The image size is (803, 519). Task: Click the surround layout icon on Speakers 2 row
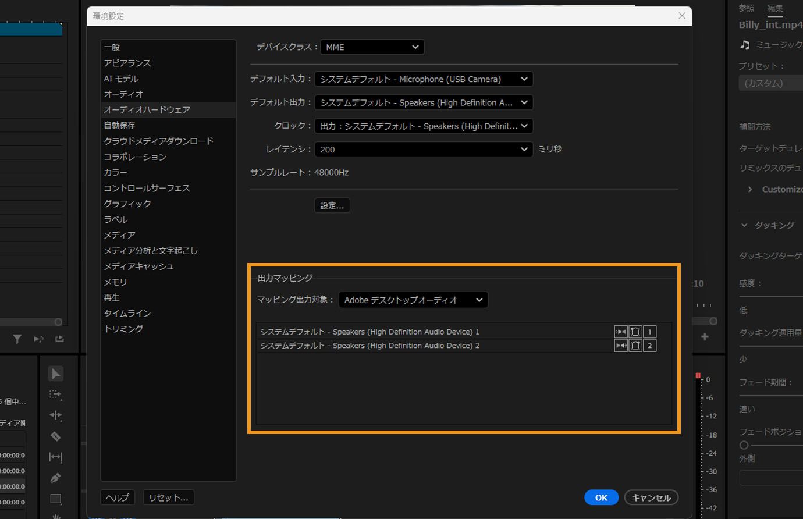tap(635, 346)
